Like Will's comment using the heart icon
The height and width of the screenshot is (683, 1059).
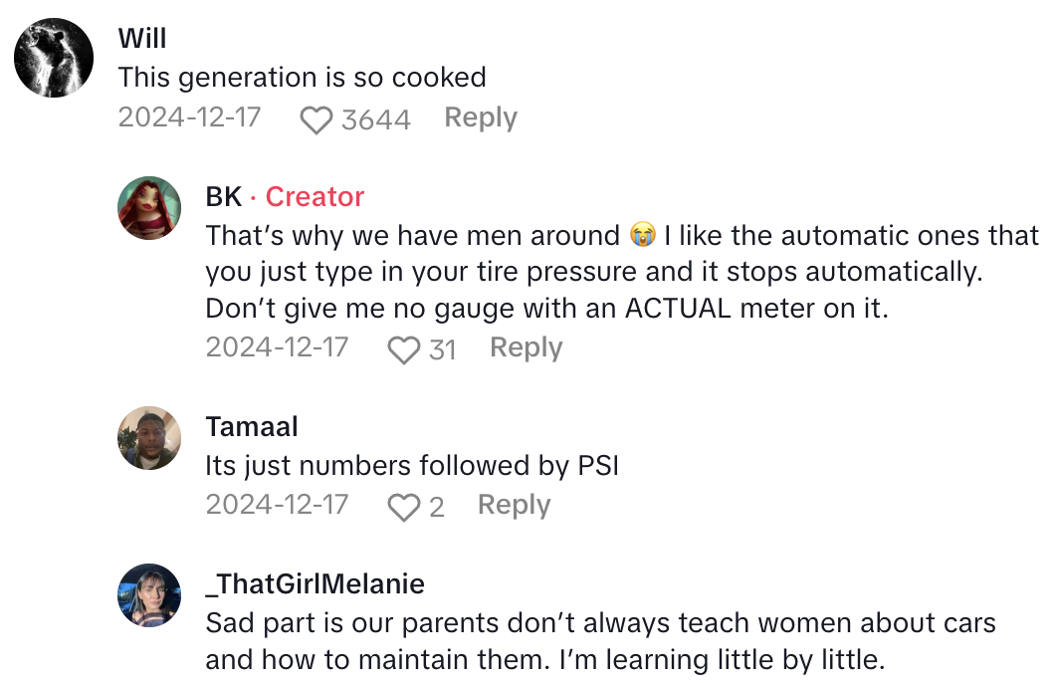click(x=316, y=117)
